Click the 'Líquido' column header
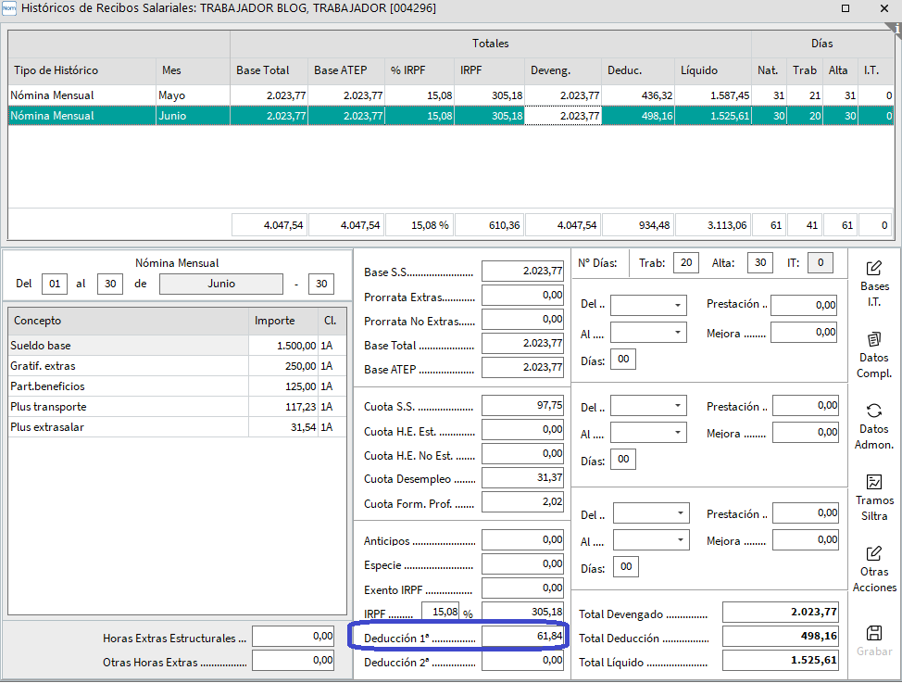The image size is (902, 683). click(713, 70)
